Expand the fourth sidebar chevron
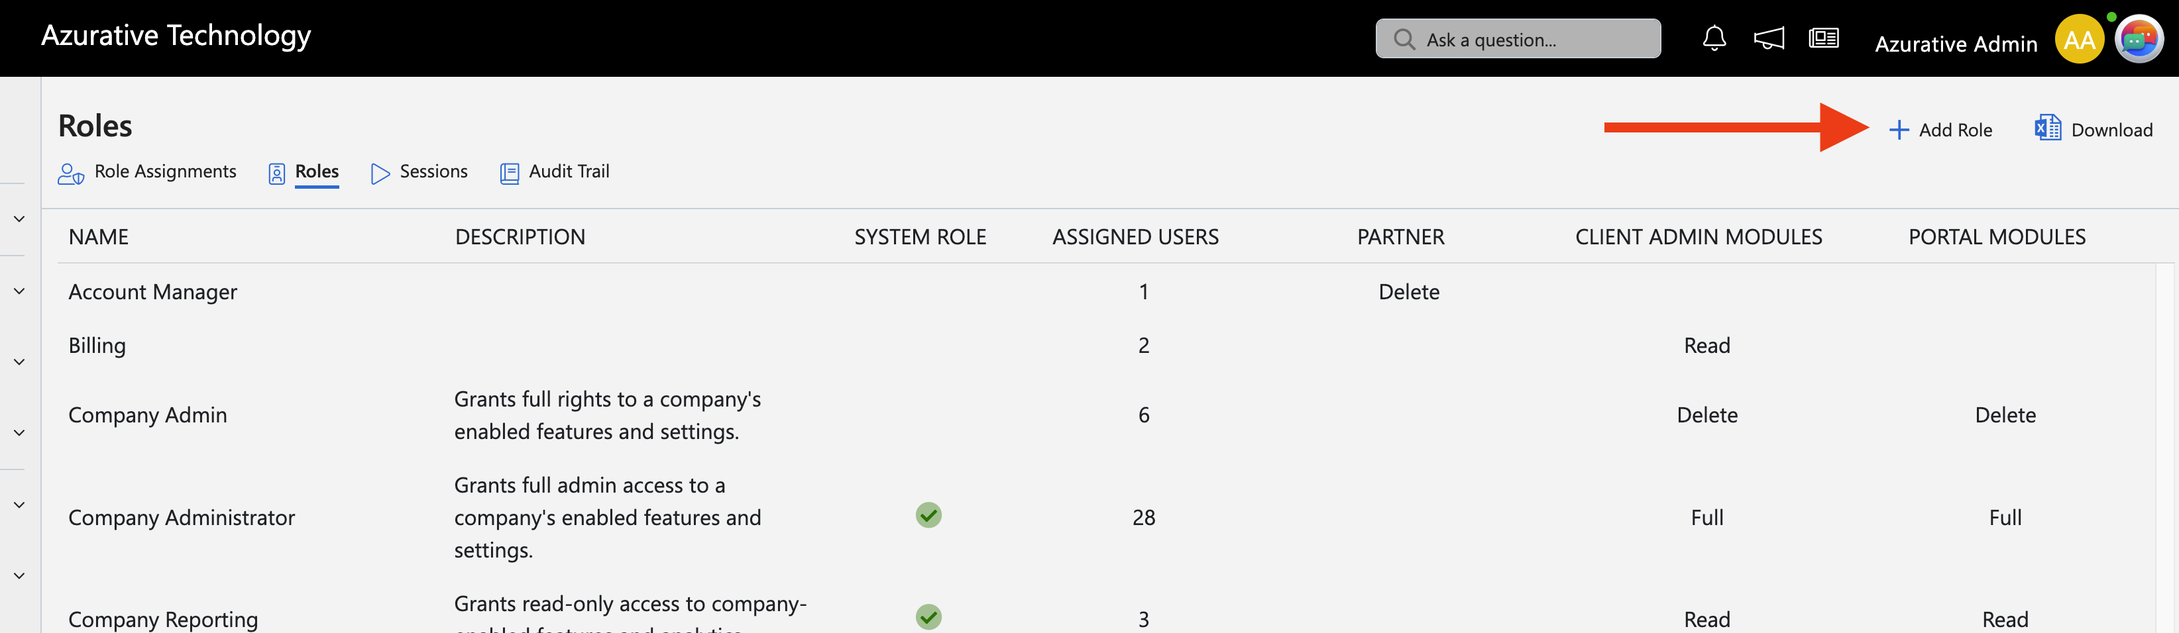 pyautogui.click(x=19, y=433)
